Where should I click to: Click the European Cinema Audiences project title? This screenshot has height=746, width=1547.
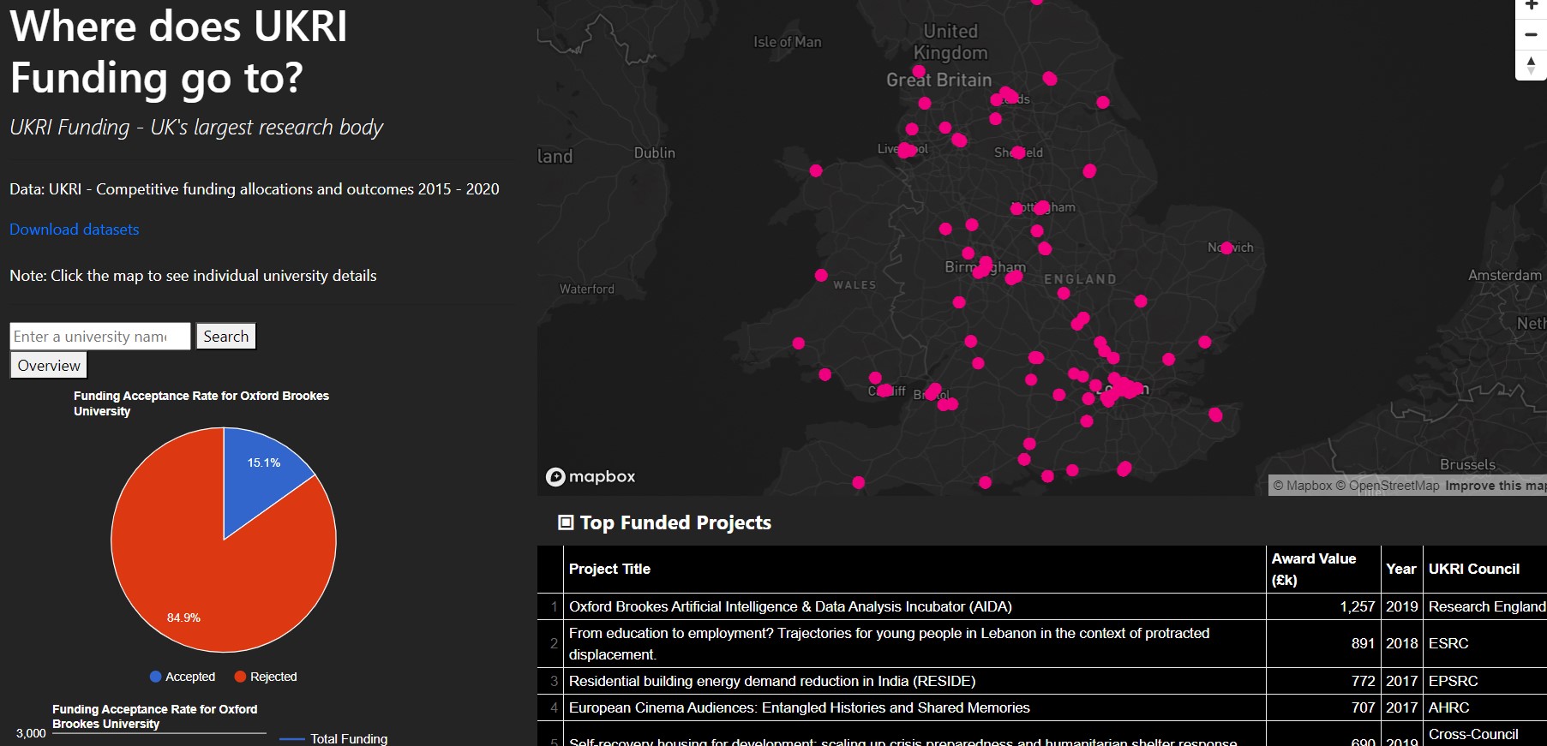[799, 707]
